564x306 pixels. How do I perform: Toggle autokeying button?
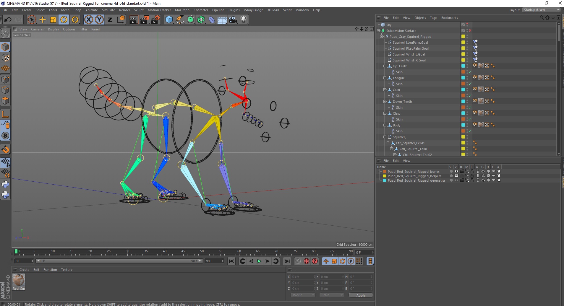pos(307,261)
